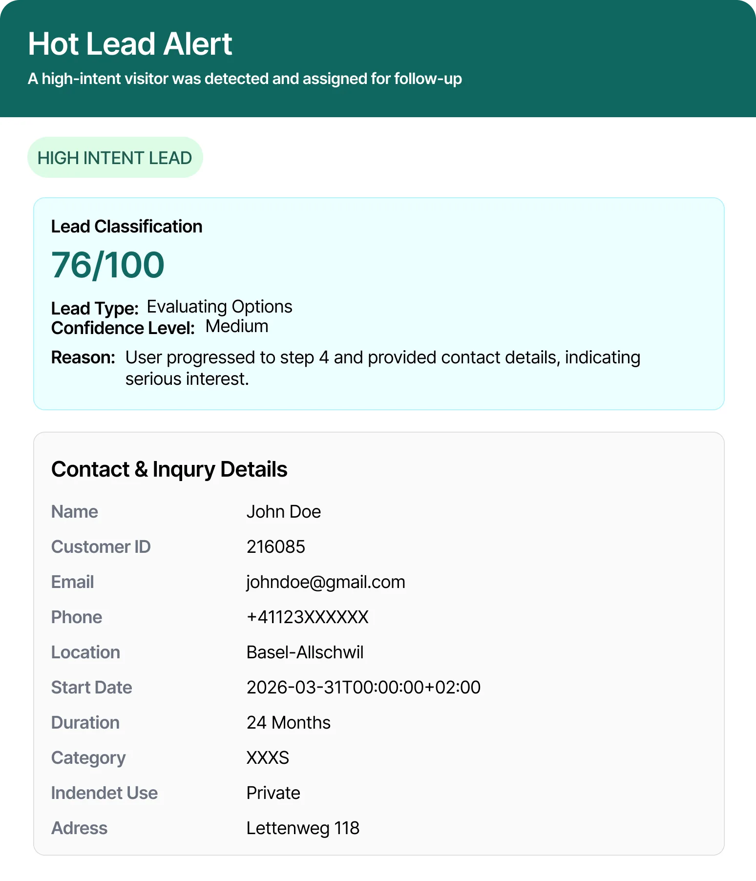
Task: Click the phone number +41123XXXXXX
Action: coord(308,617)
